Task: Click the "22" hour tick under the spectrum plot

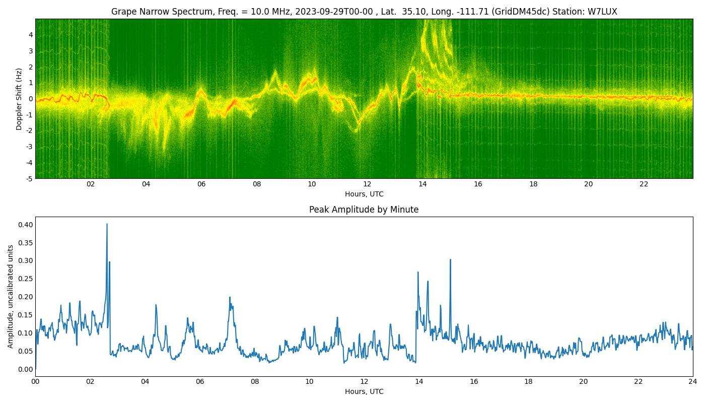Action: coord(644,184)
